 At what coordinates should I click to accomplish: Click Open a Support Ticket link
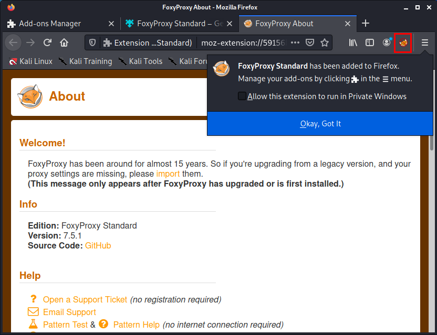tap(85, 300)
